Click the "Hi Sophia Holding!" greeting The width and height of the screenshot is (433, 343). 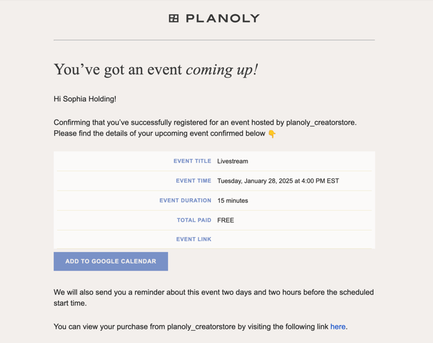85,99
